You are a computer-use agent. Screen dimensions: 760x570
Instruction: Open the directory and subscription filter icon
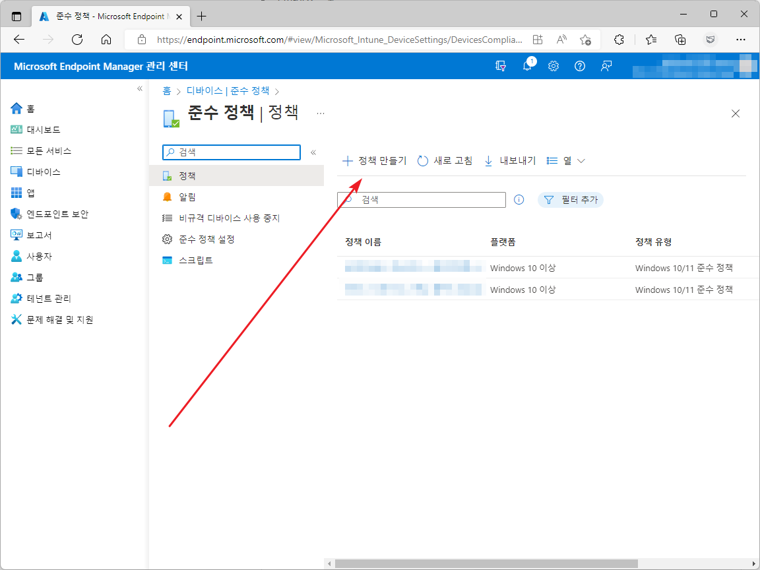tap(501, 67)
